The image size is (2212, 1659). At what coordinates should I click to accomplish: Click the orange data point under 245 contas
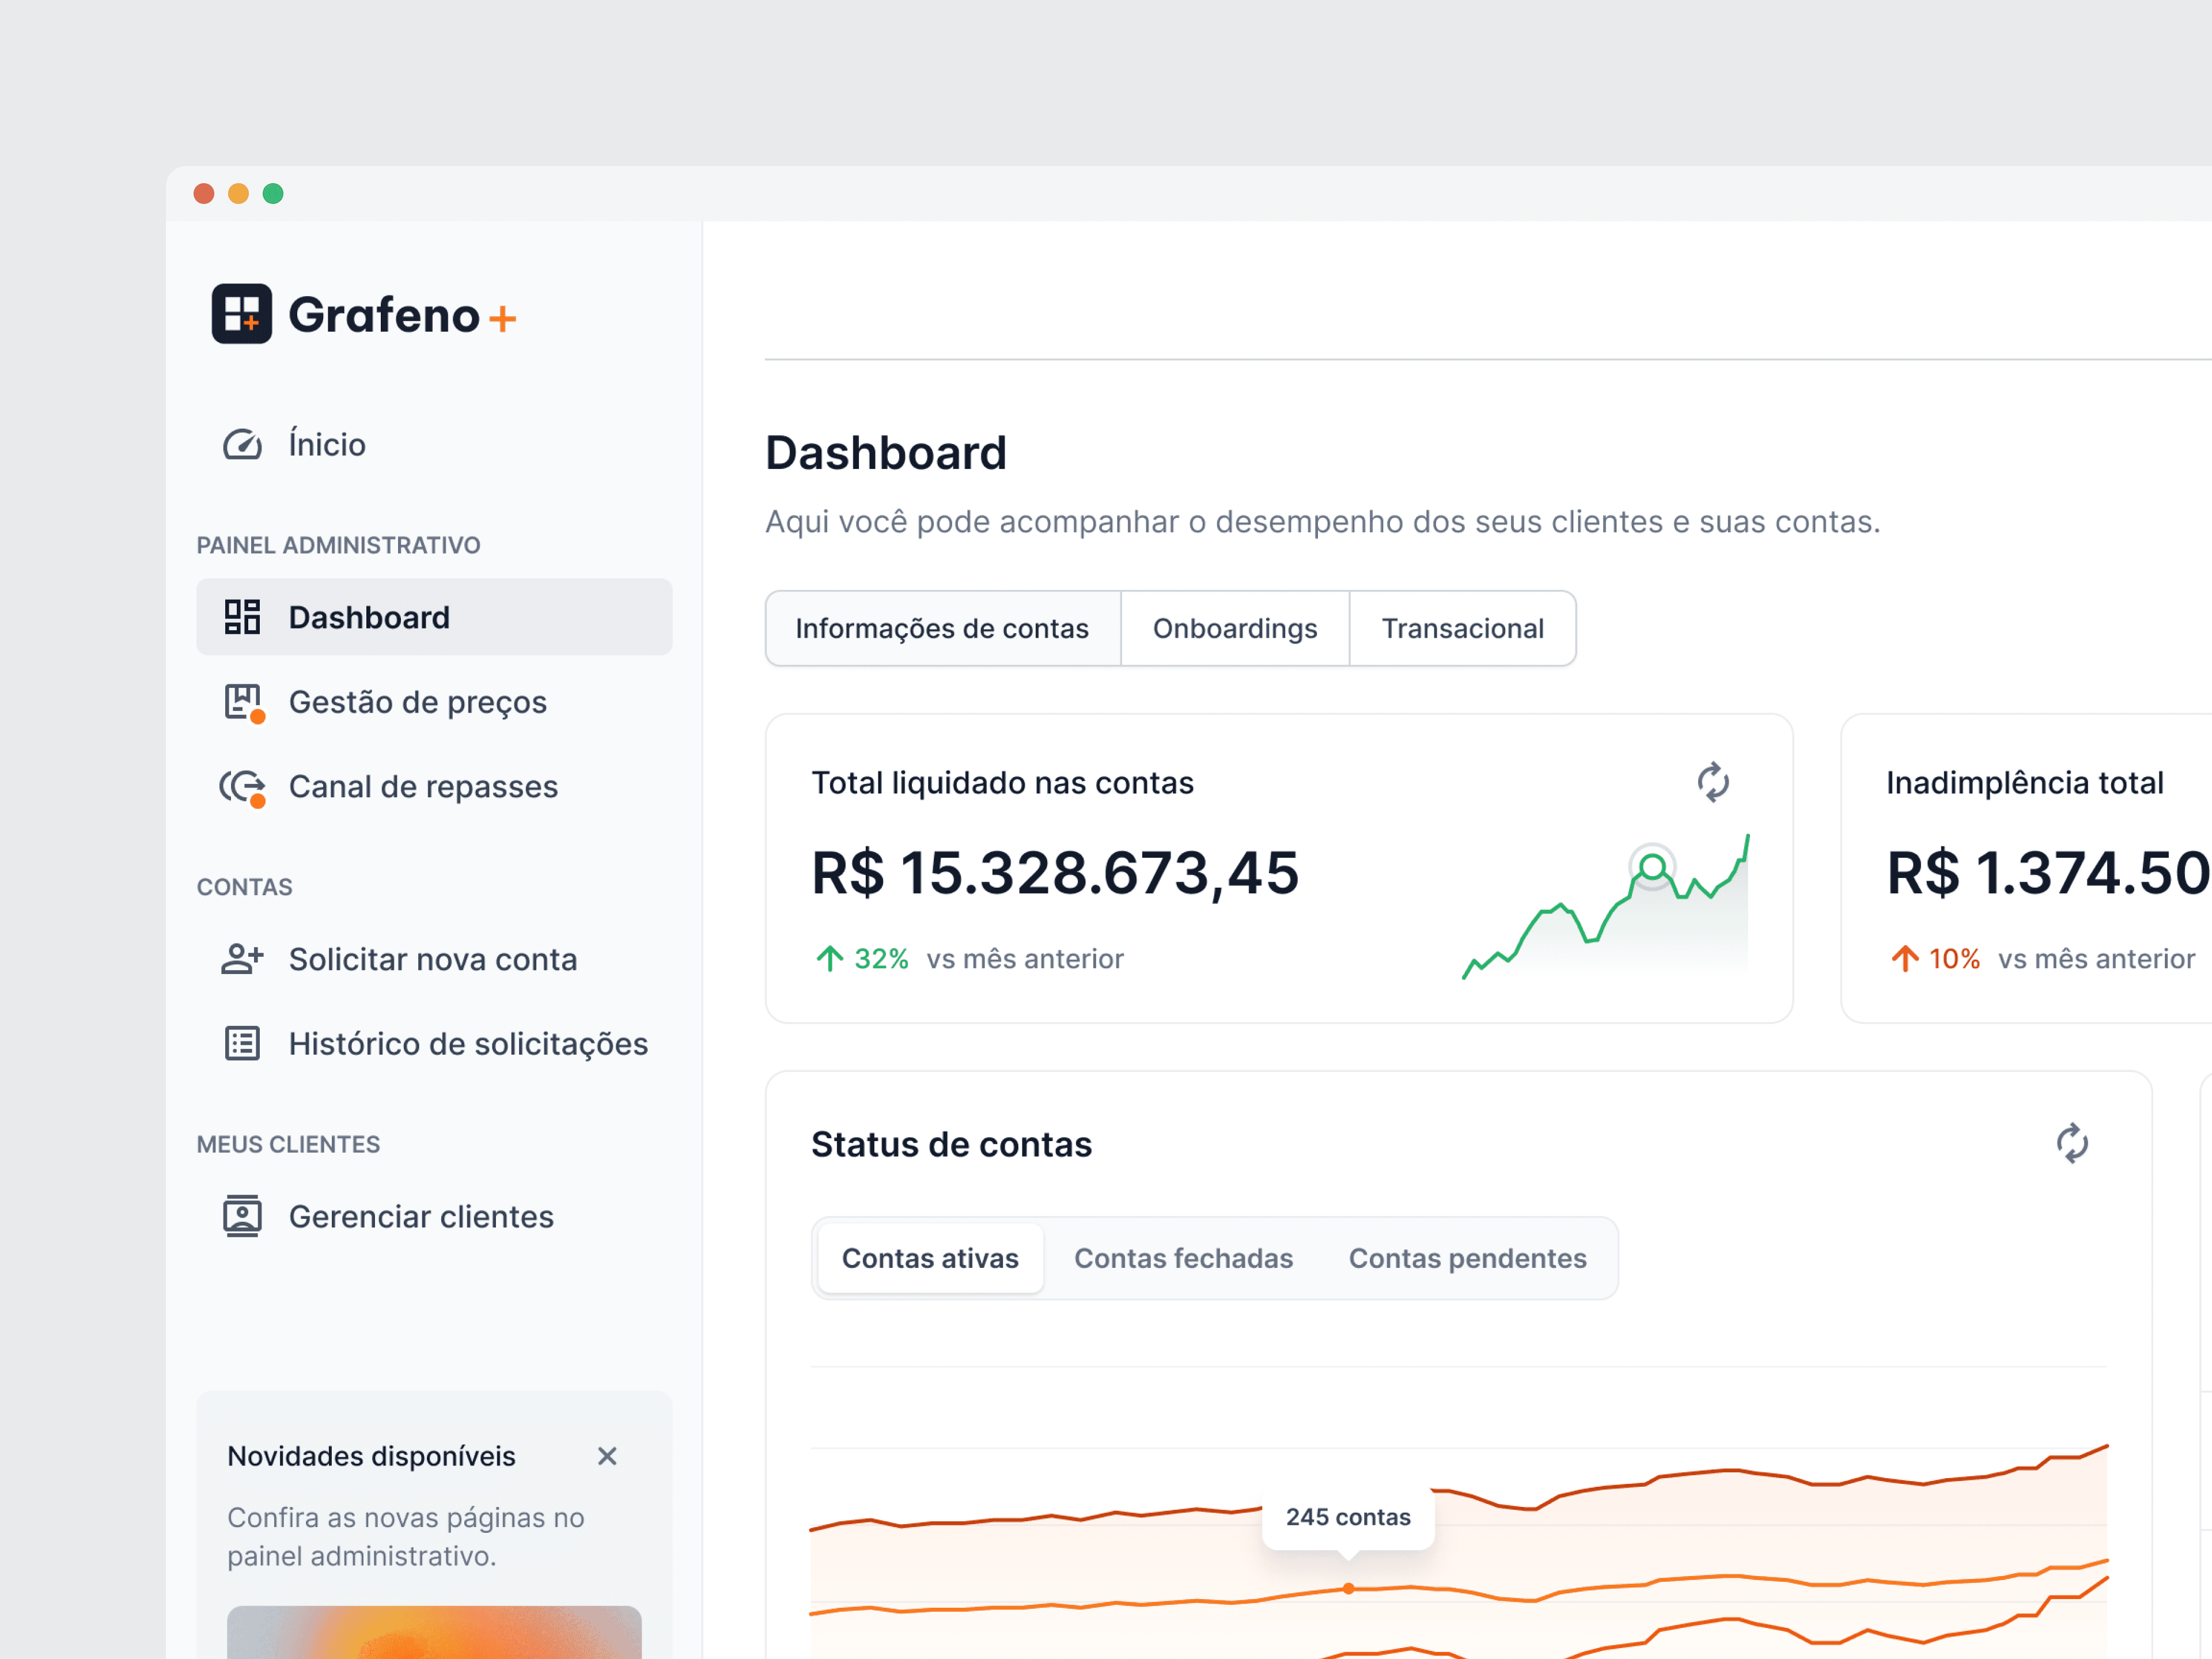(1349, 1588)
